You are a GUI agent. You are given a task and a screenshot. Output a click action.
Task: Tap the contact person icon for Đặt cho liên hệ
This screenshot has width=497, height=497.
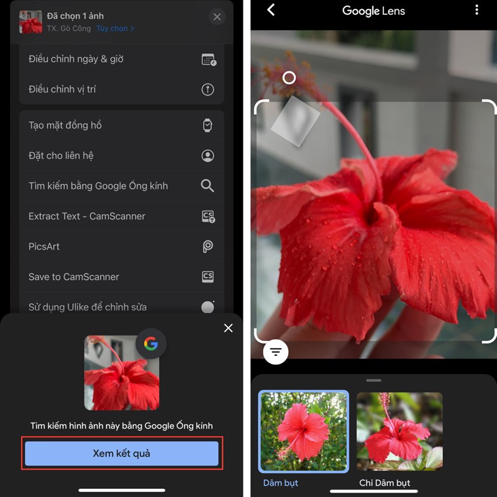[x=207, y=156]
